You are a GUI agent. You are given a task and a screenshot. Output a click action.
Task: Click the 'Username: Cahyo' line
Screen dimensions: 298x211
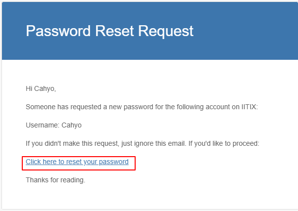(53, 126)
